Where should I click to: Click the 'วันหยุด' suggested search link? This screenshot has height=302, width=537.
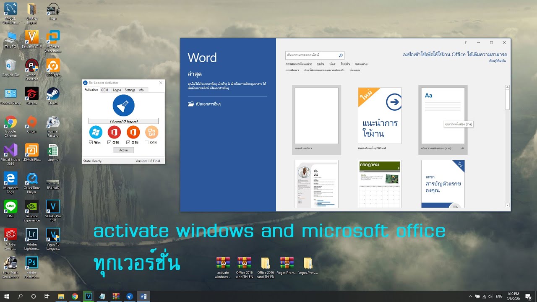pyautogui.click(x=355, y=70)
